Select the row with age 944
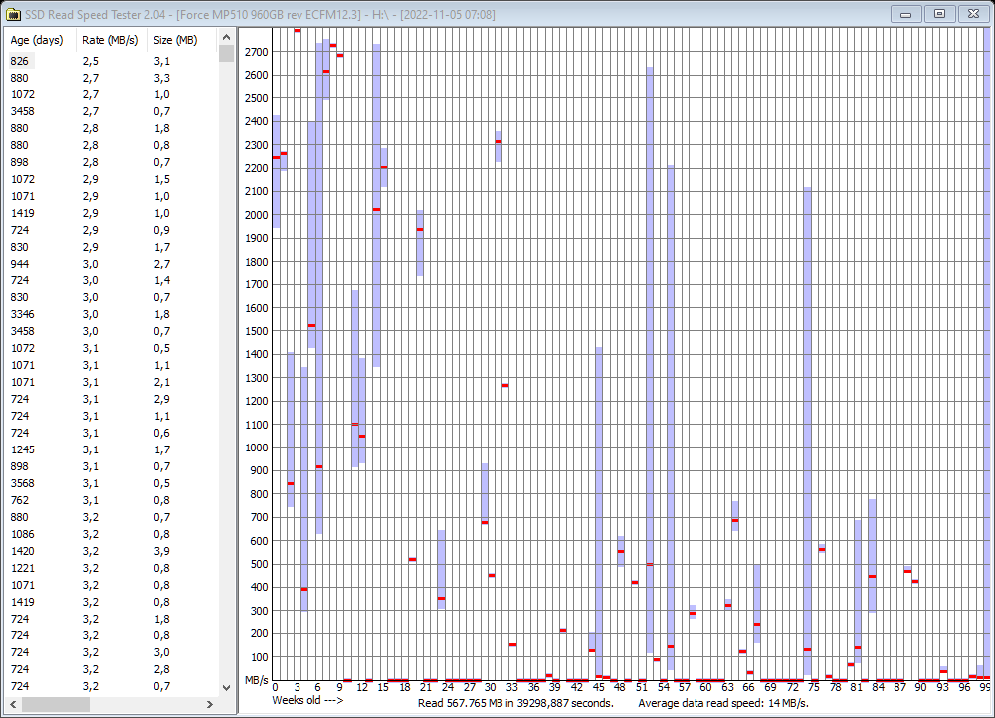Screen dimensions: 995x718 [x=111, y=264]
